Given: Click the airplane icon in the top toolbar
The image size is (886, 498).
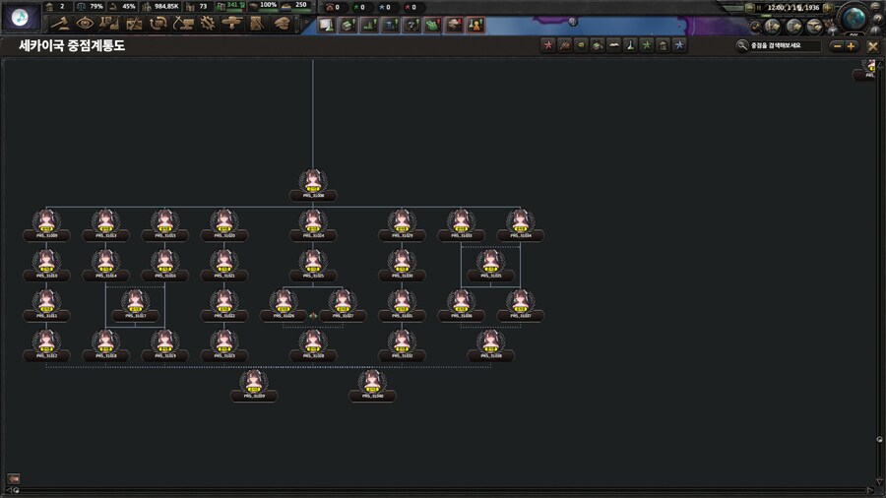Looking at the screenshot, I should (232, 23).
